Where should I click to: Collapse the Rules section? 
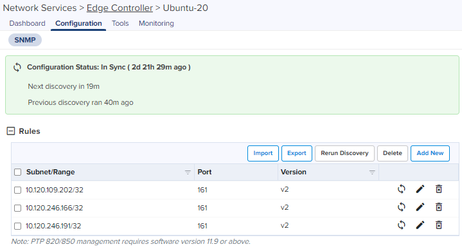(x=11, y=131)
